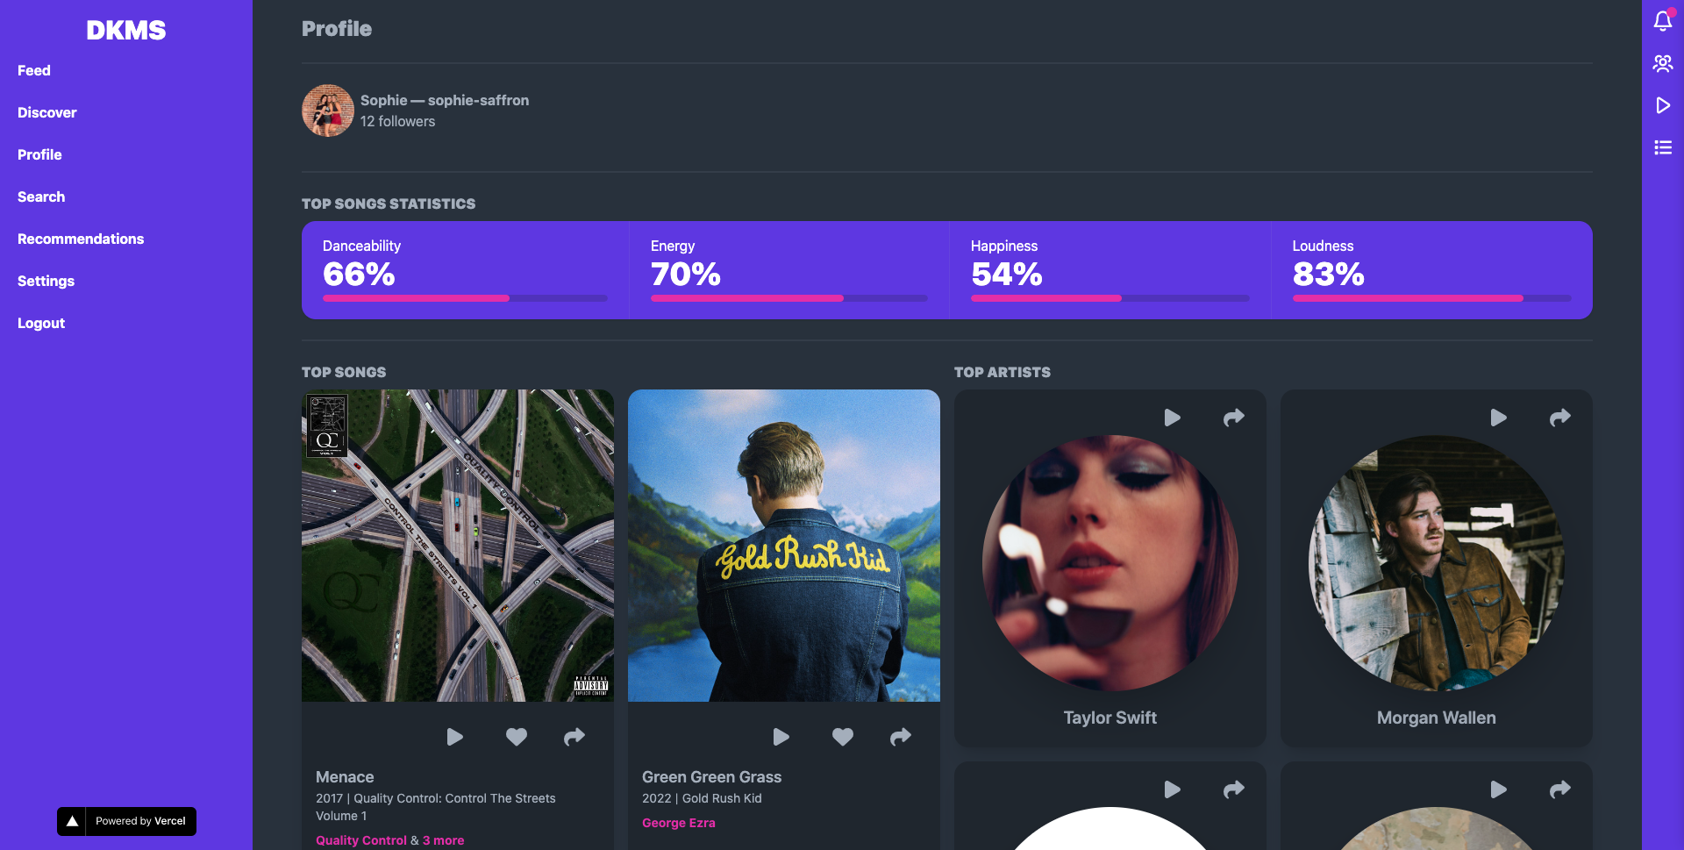Navigate to Recommendations
The width and height of the screenshot is (1684, 850).
click(x=81, y=239)
